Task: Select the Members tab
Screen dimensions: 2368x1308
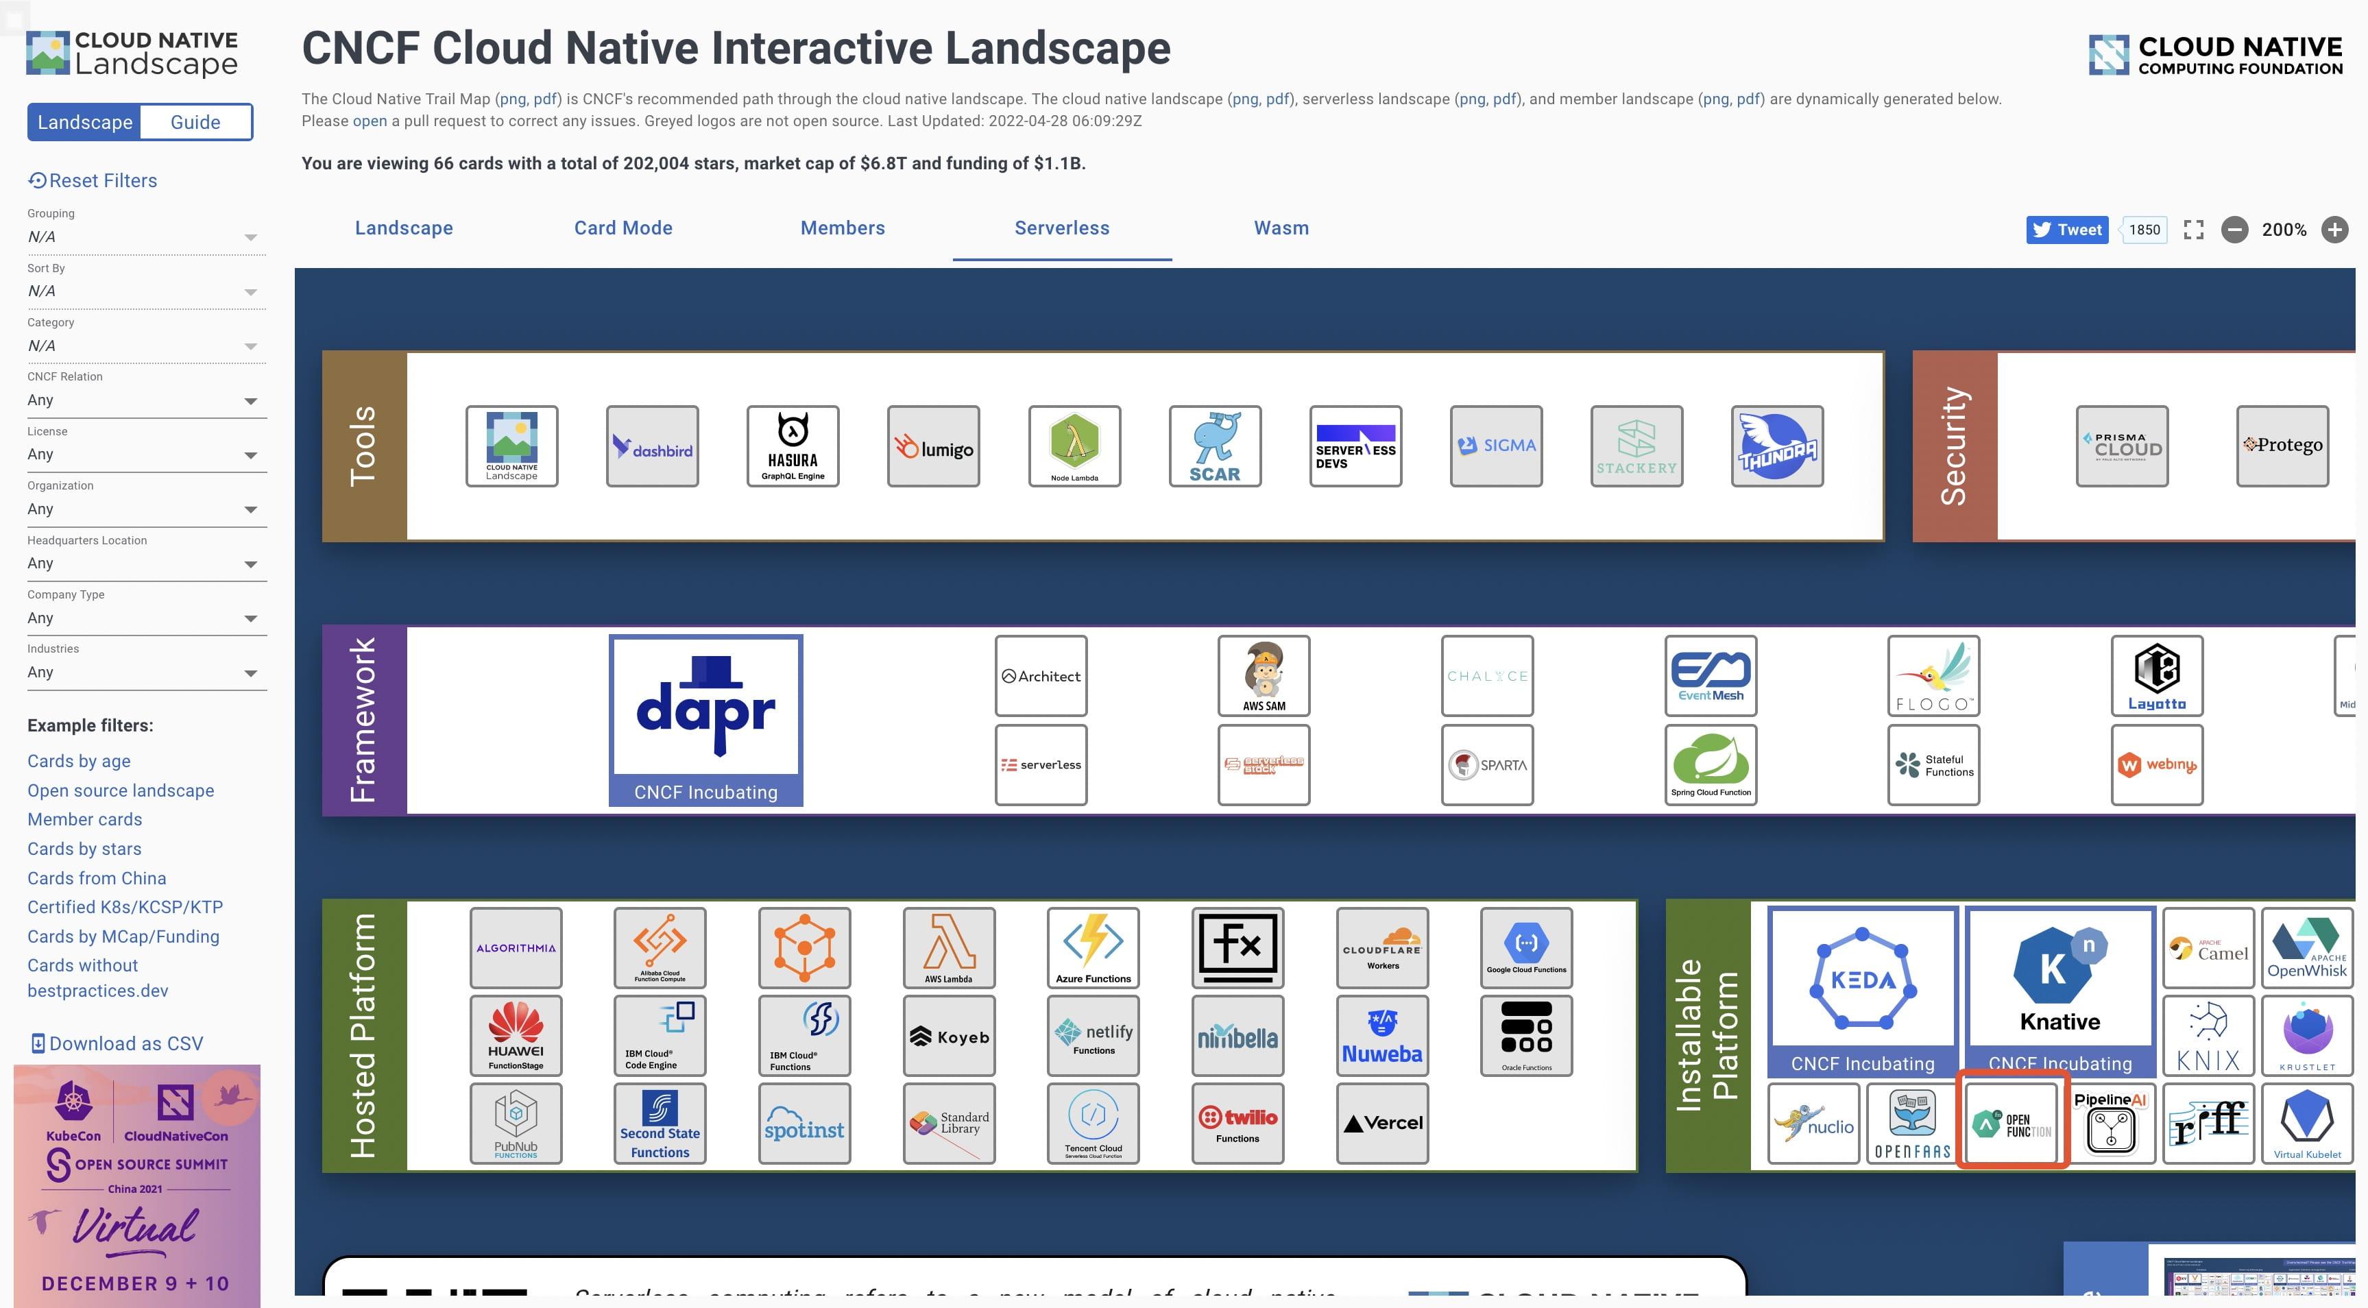Action: 843,227
